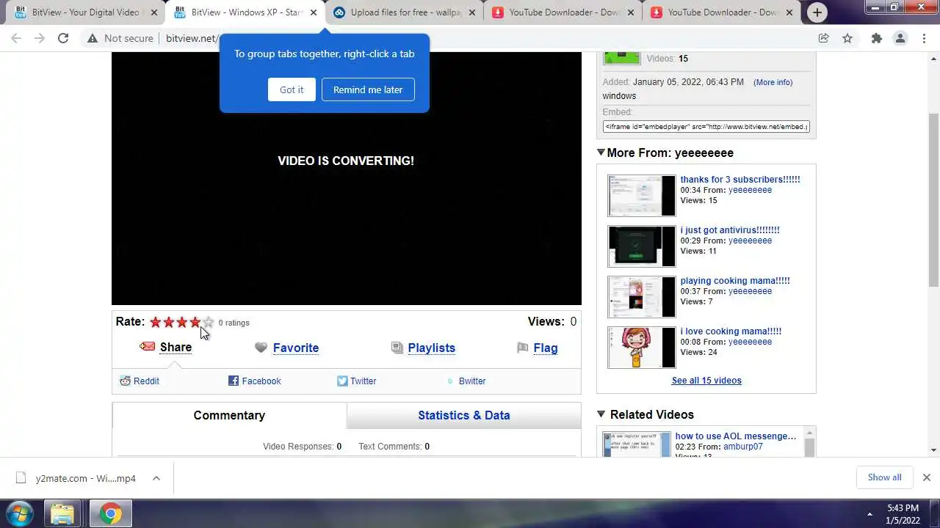
Task: Click the page vertical scrollbar thumb
Action: coord(933,199)
